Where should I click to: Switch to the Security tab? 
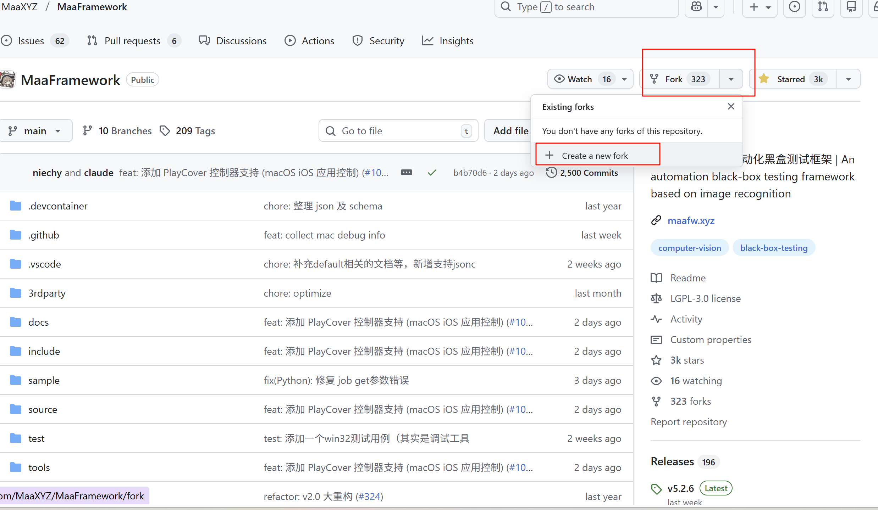[x=378, y=41]
